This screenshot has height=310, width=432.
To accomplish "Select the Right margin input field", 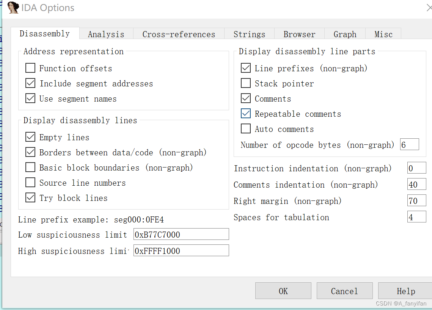I will (416, 200).
